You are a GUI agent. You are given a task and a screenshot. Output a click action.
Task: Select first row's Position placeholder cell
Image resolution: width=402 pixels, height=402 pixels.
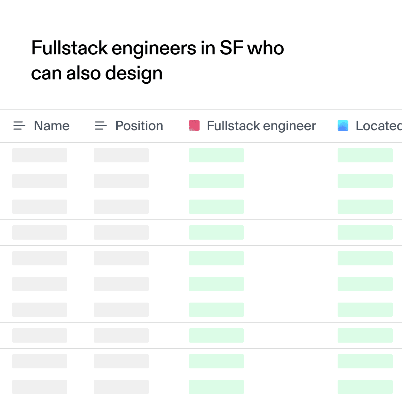click(121, 155)
